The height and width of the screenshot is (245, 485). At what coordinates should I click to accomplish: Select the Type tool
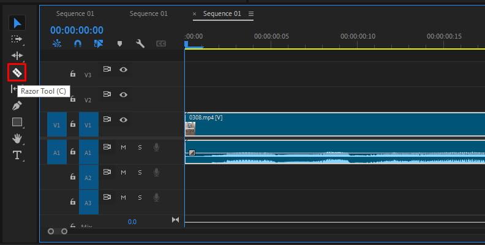pos(17,155)
